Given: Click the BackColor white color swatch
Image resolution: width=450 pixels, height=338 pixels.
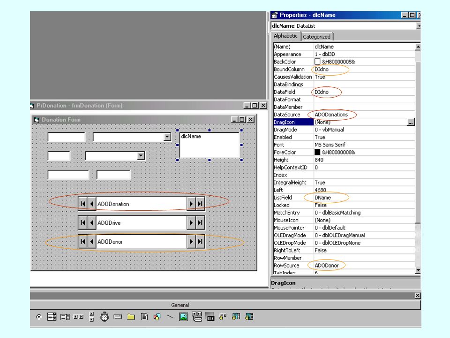Looking at the screenshot, I should (x=317, y=61).
